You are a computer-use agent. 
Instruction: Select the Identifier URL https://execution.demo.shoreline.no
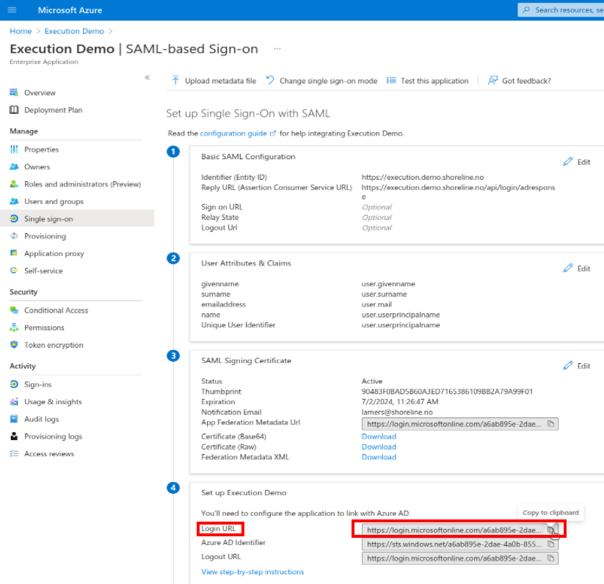[423, 177]
